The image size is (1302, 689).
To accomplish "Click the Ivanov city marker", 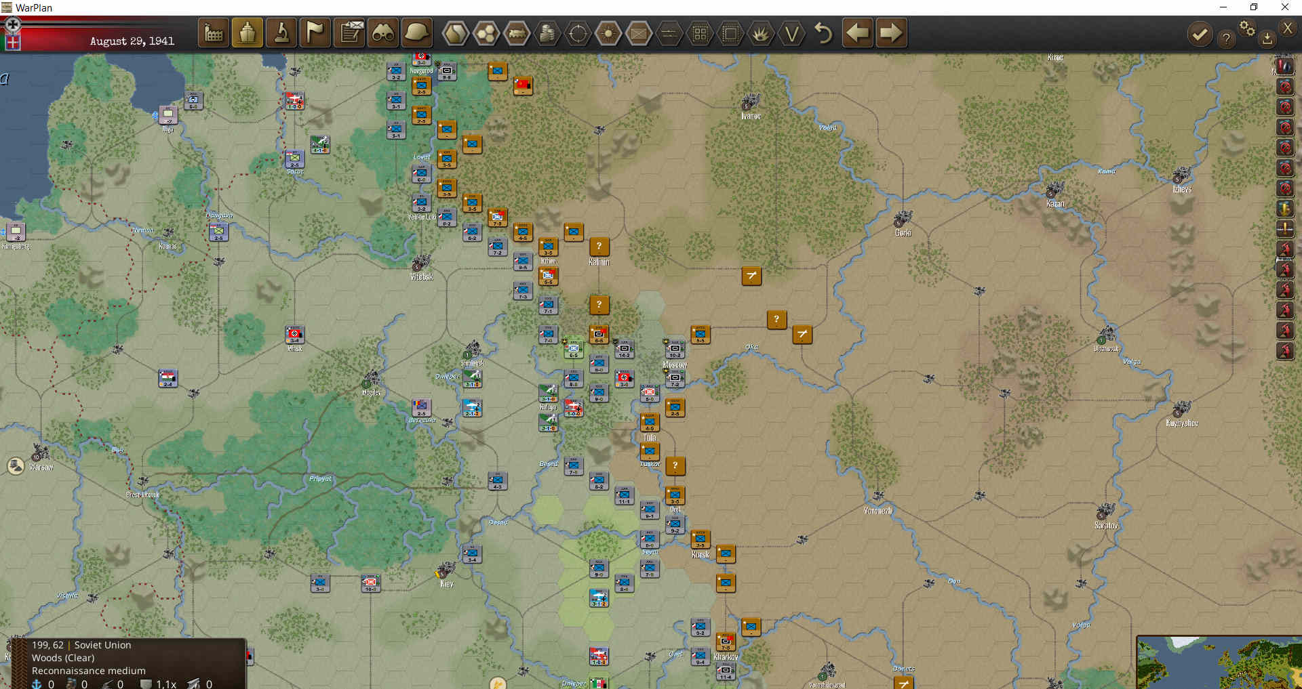I will pyautogui.click(x=750, y=103).
